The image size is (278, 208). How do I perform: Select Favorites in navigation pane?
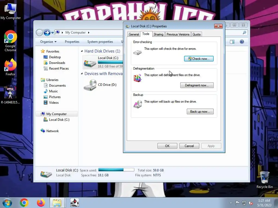pos(53,51)
